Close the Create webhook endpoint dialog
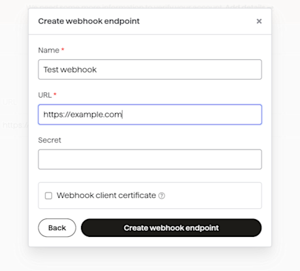Image resolution: width=300 pixels, height=271 pixels. 259,21
